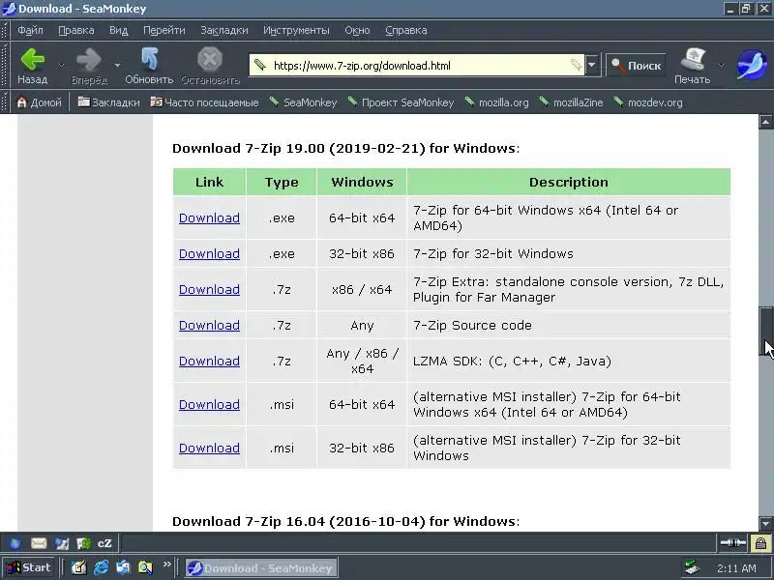Open the URL bar history dropdown
The height and width of the screenshot is (580, 774).
coord(592,65)
